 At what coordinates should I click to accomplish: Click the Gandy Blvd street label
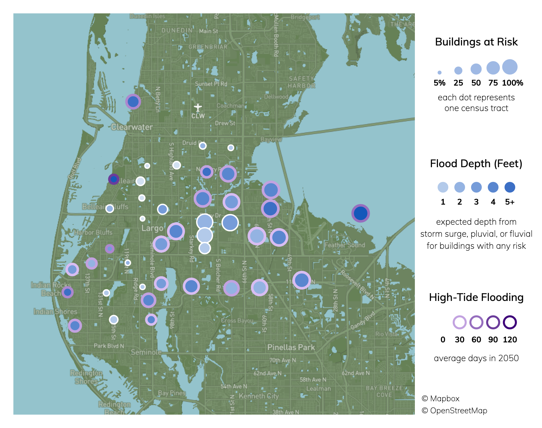click(363, 321)
